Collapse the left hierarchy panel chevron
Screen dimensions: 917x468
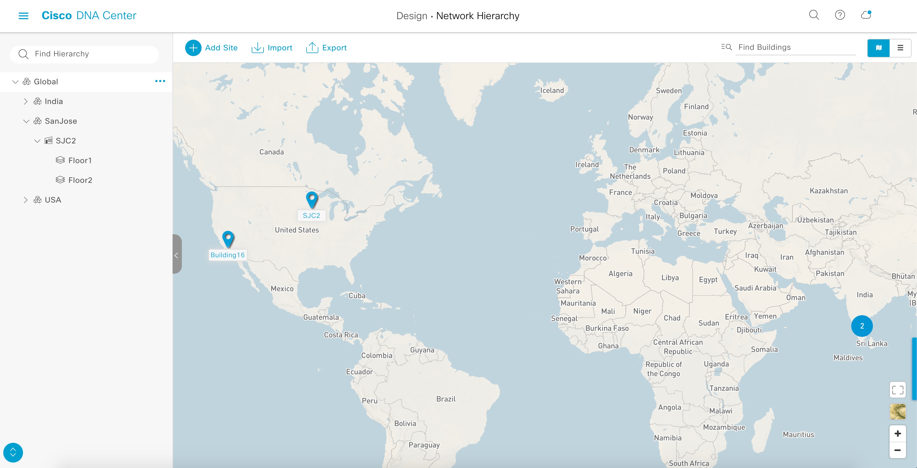[x=176, y=255]
